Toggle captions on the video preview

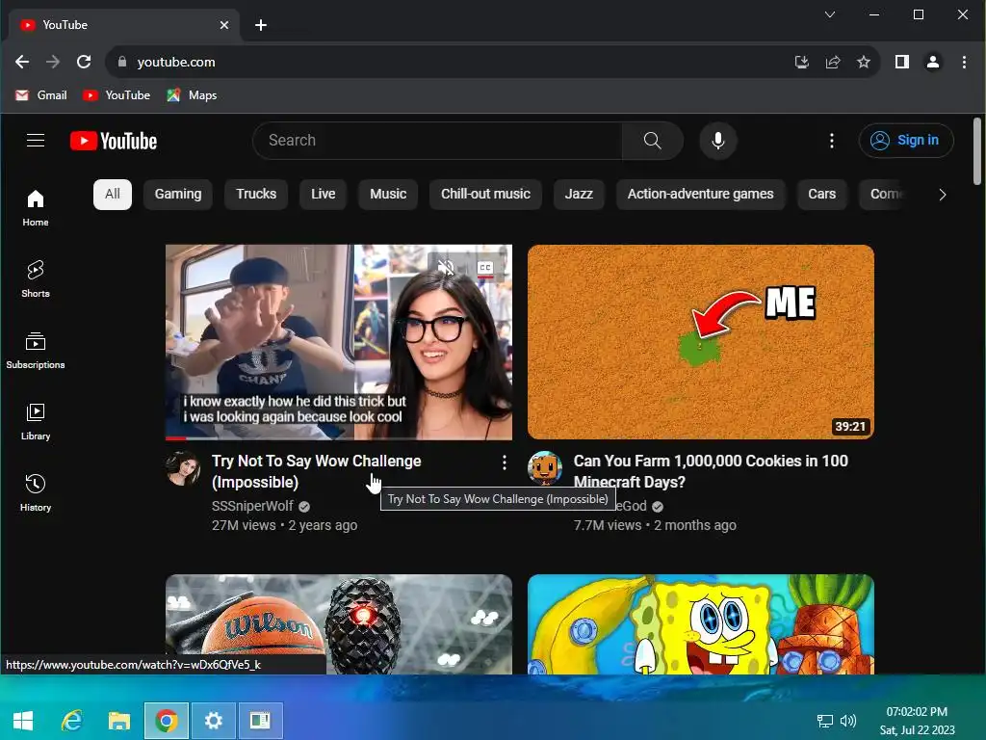(x=485, y=268)
